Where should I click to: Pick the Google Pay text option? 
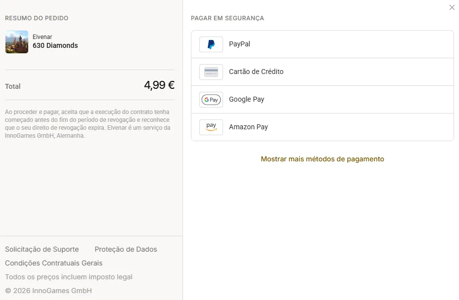(x=246, y=99)
